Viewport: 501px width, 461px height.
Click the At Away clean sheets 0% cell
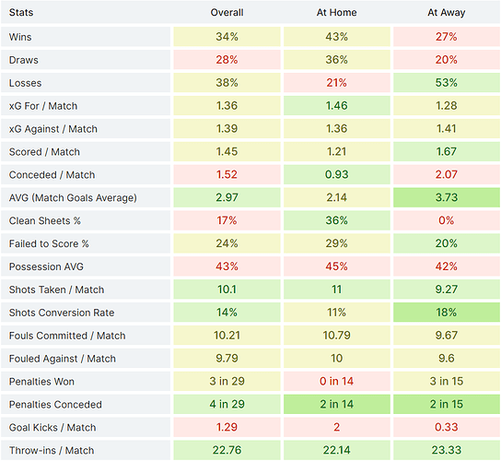(x=447, y=220)
